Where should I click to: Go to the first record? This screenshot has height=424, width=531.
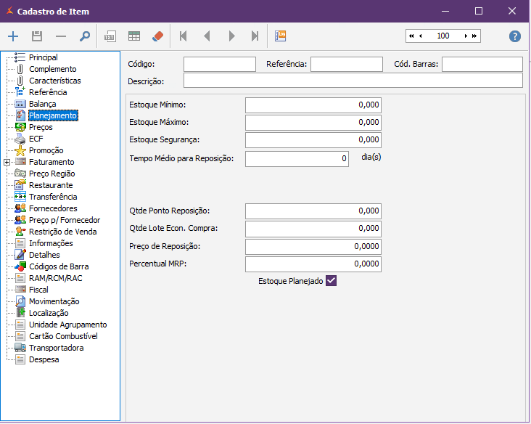tap(183, 36)
